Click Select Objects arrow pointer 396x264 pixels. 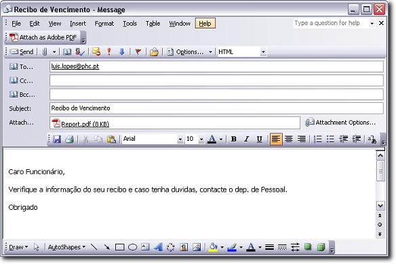(x=37, y=247)
